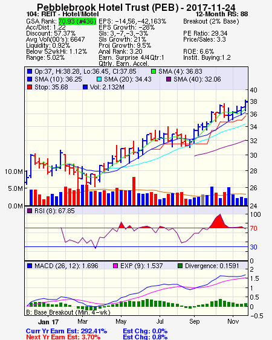Click the 'Range: 5.02%' text

click(x=45, y=58)
